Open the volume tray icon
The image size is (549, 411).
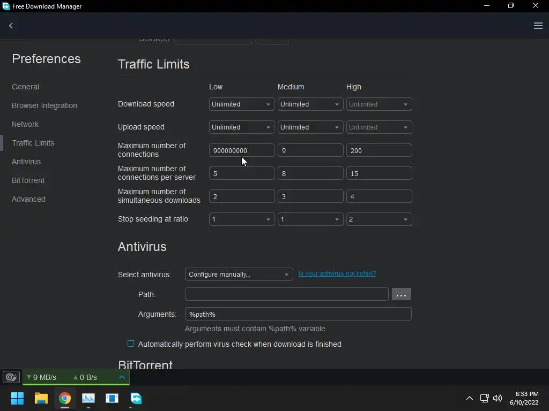[497, 398]
